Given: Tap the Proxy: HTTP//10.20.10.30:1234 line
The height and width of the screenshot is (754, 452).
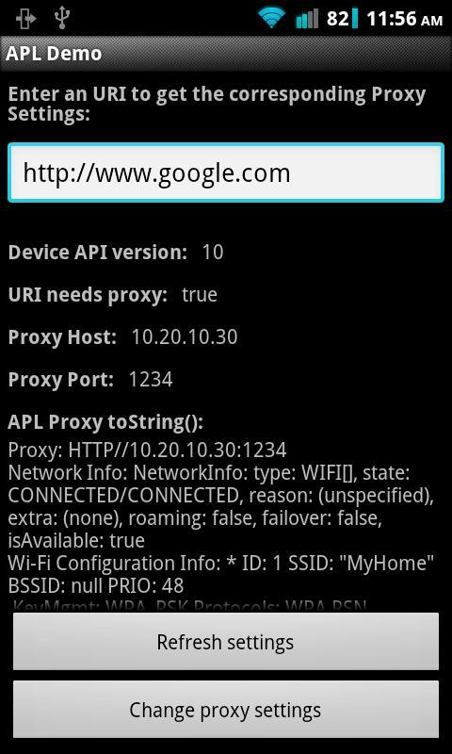Looking at the screenshot, I should pos(148,451).
